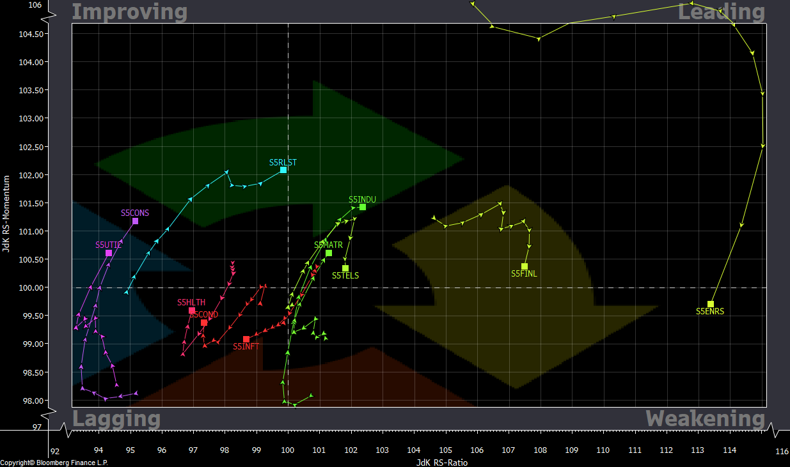Click the S5TELS square marker

coord(345,268)
